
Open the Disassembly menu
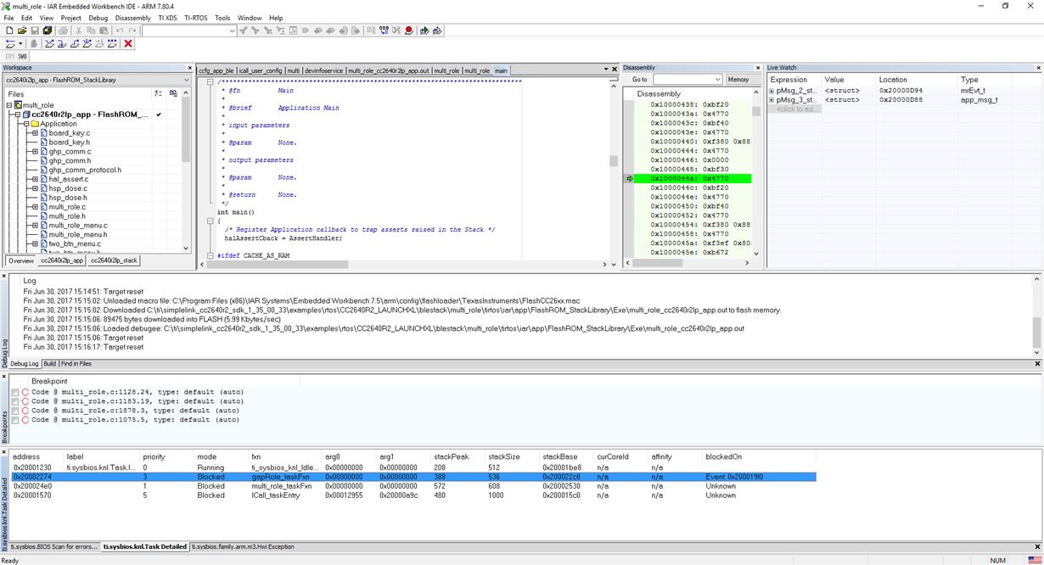point(132,17)
